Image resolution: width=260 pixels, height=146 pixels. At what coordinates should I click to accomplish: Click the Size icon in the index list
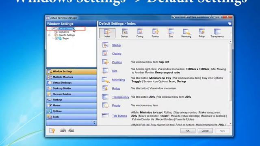(105, 71)
